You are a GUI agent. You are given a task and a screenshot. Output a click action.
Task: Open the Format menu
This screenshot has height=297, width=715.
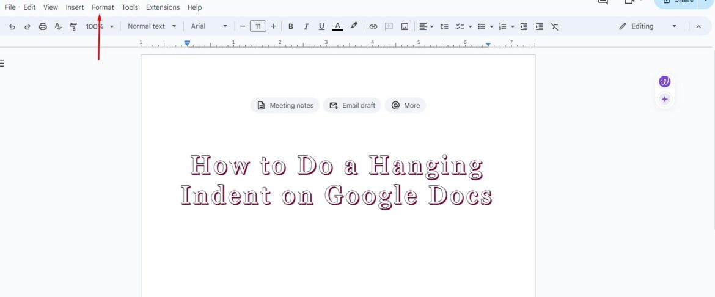(103, 7)
